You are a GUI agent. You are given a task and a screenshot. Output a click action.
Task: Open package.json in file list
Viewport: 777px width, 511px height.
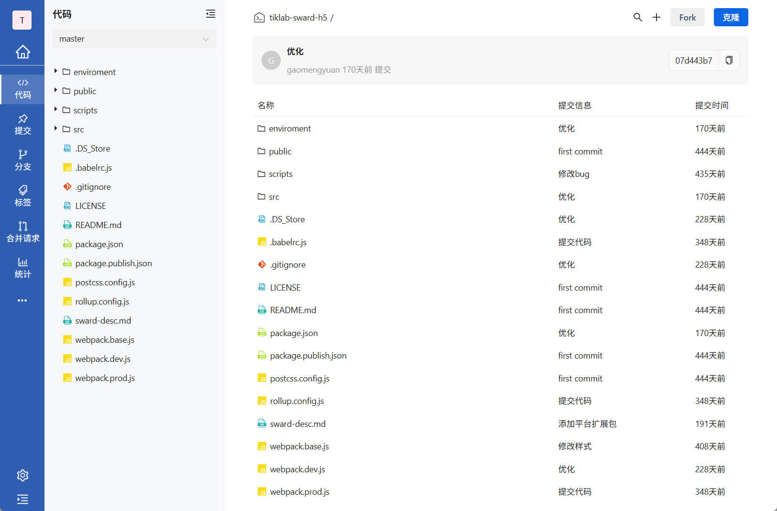click(x=294, y=333)
